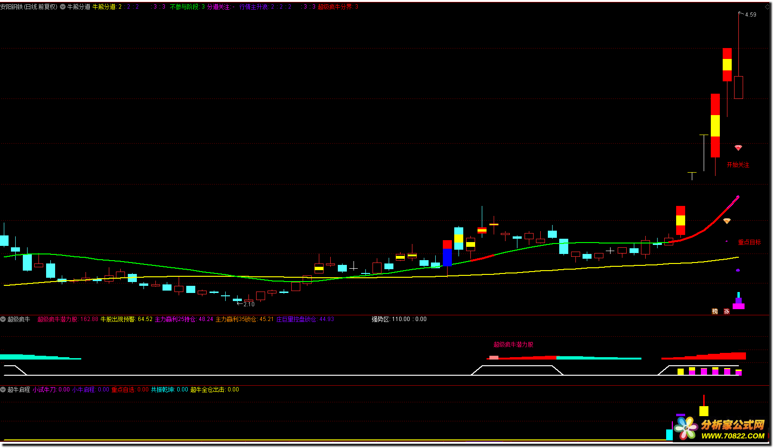Open the 超级疯牛 indicator dropdown arrow
Screen dimensions: 774x448
point(3,319)
